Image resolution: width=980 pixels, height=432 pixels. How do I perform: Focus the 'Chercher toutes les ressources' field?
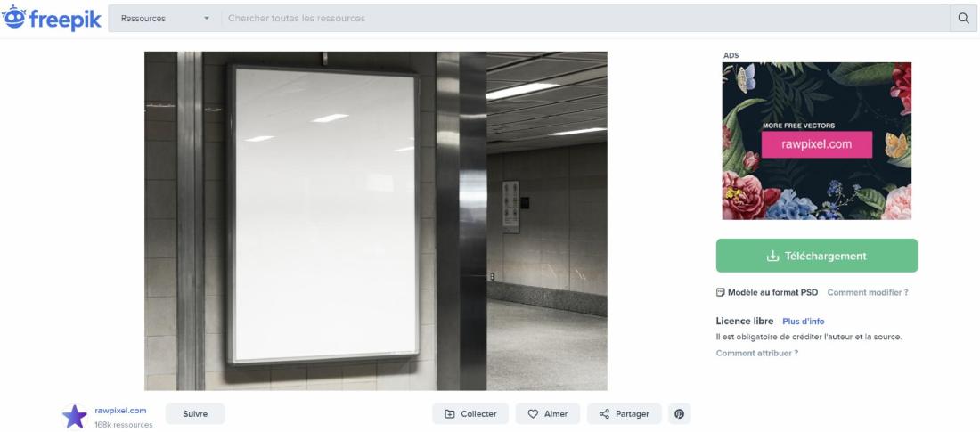pyautogui.click(x=585, y=18)
